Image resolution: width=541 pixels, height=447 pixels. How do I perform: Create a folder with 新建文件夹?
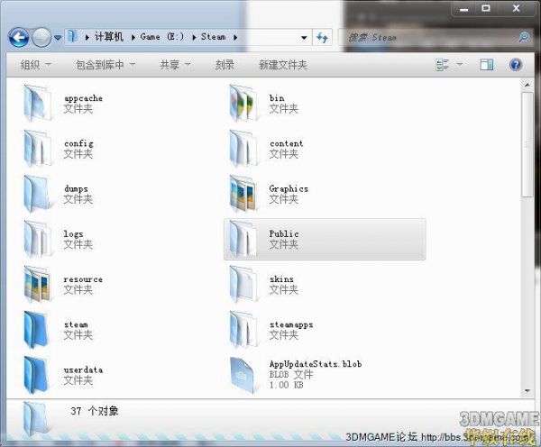(283, 65)
